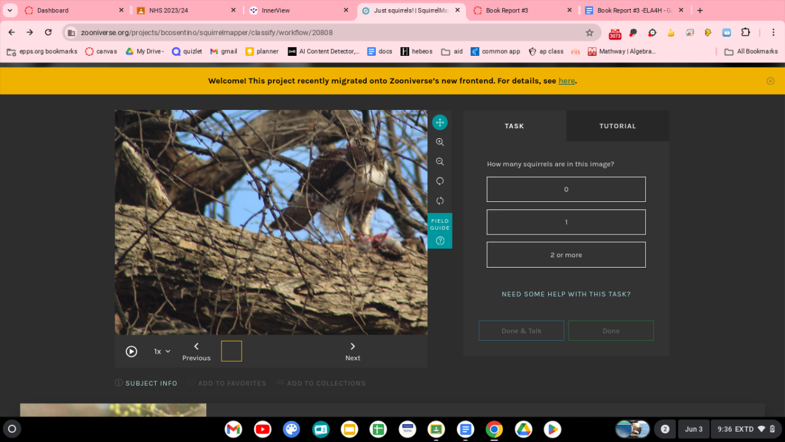Switch to the TUTORIAL tab
This screenshot has width=785, height=442.
(x=618, y=126)
